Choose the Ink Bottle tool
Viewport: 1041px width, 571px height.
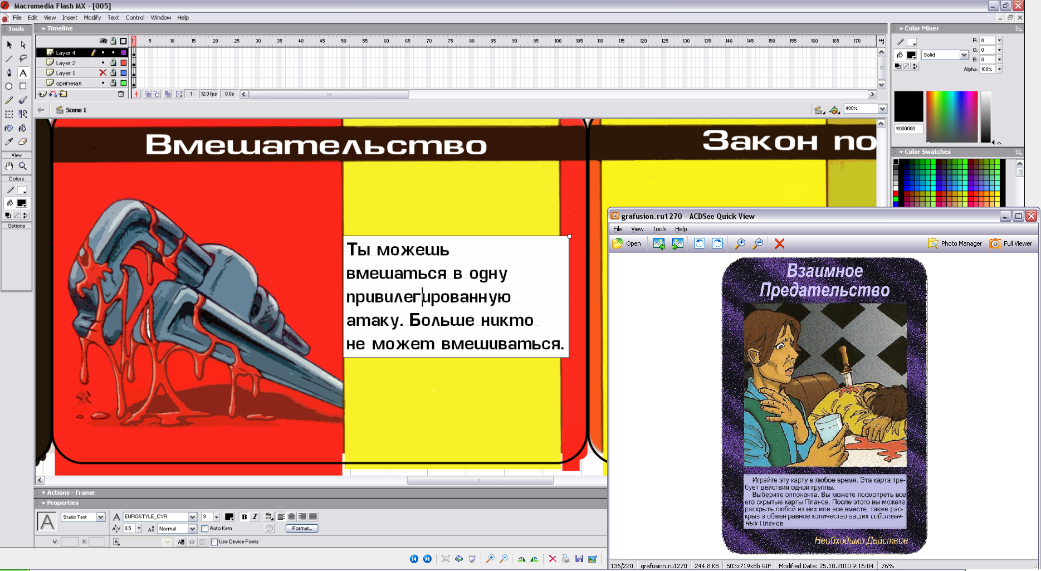9,128
